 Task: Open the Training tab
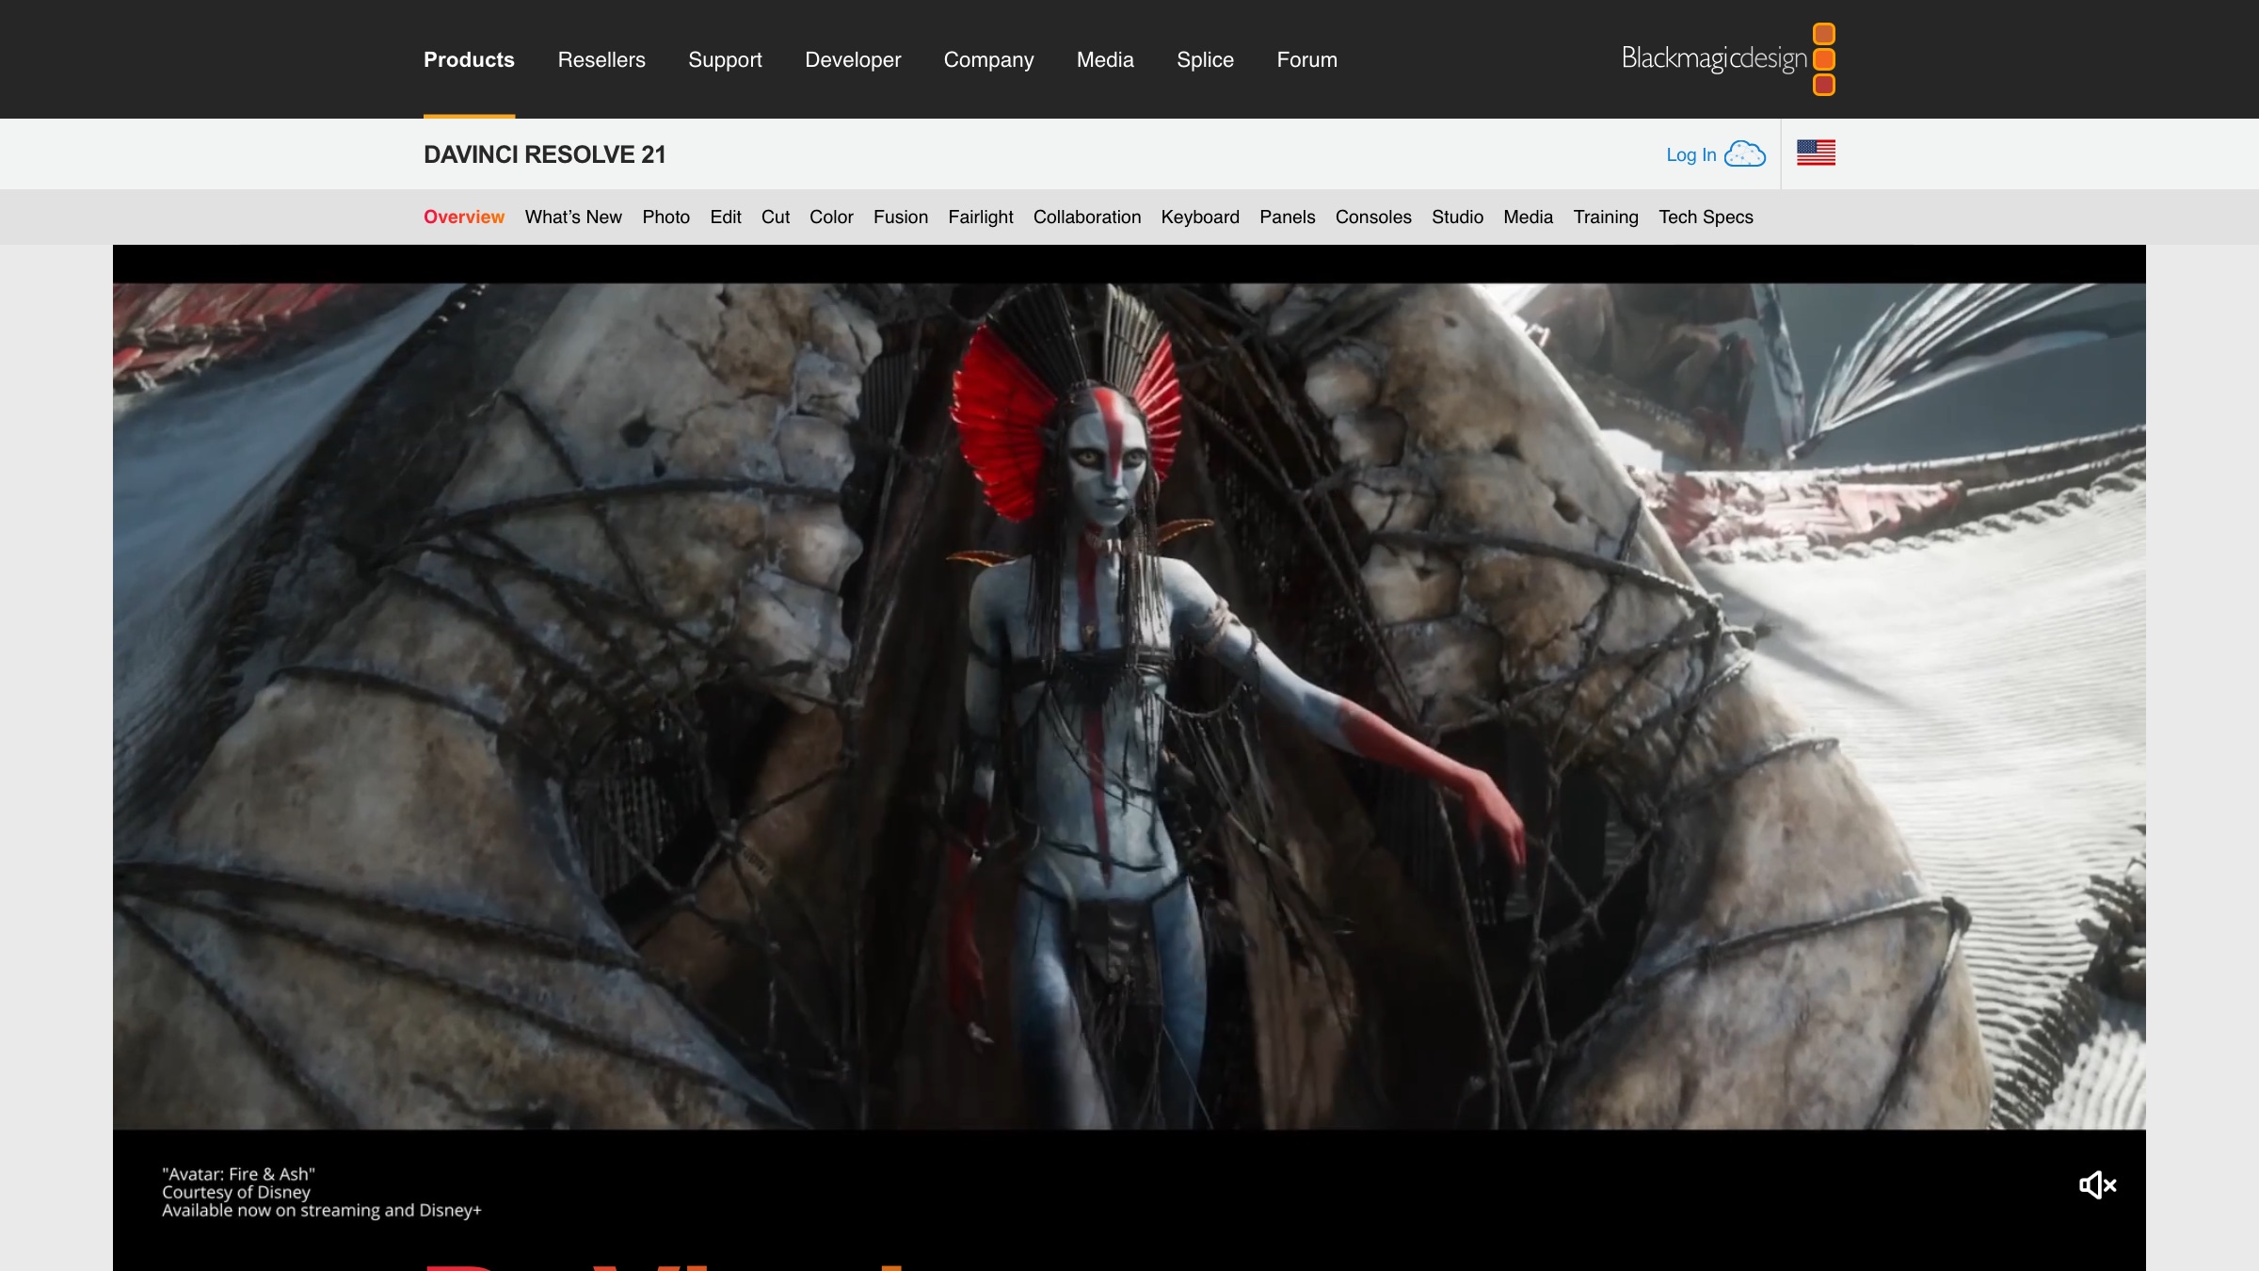point(1606,217)
